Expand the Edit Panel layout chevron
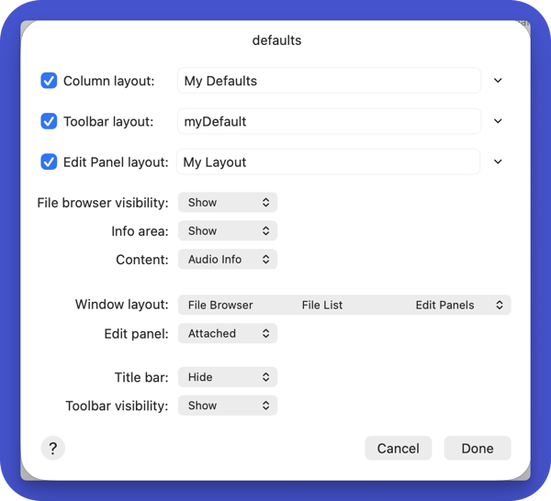The image size is (551, 501). click(x=498, y=161)
